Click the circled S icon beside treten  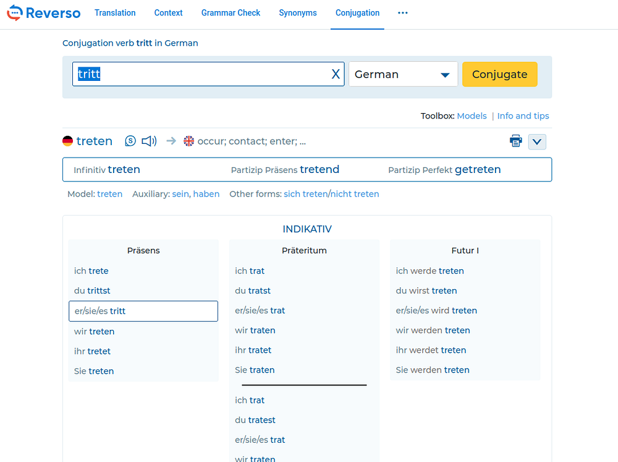click(x=130, y=141)
